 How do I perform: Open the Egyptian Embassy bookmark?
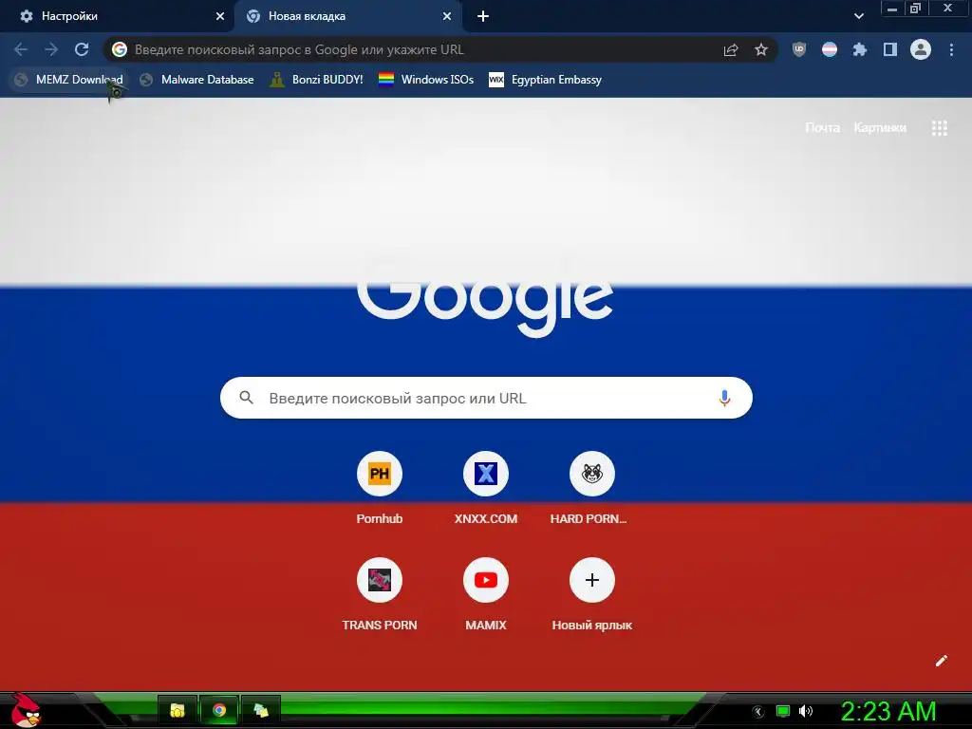(546, 80)
